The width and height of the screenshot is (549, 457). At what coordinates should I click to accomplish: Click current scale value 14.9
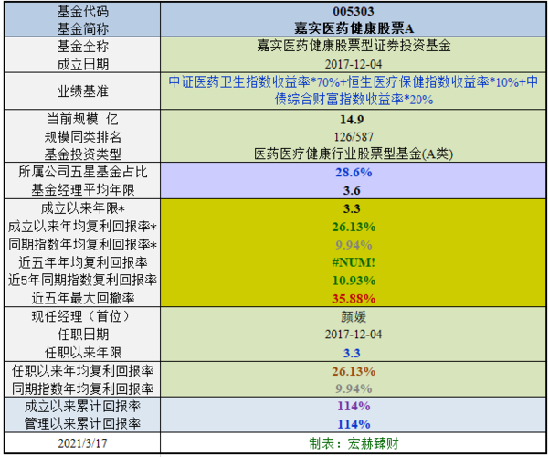(352, 120)
